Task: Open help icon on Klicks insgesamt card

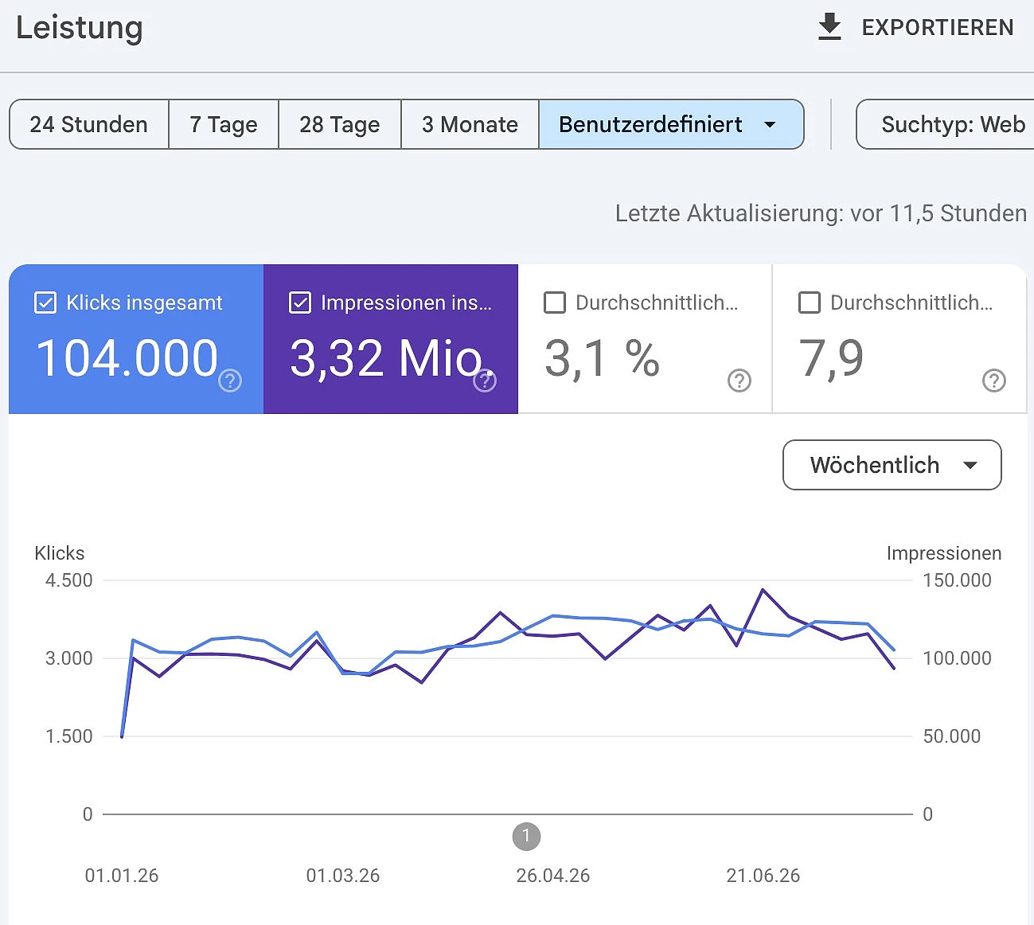Action: (x=230, y=381)
